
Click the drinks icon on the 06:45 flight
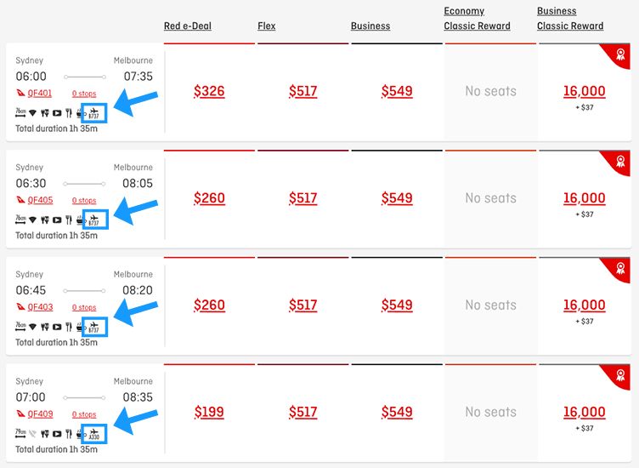click(45, 326)
